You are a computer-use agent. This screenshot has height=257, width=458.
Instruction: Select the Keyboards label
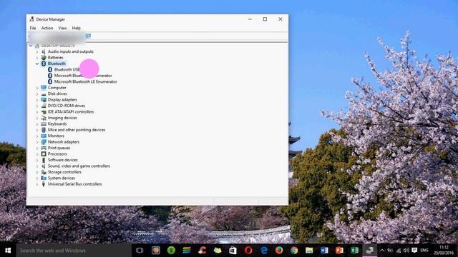point(57,124)
